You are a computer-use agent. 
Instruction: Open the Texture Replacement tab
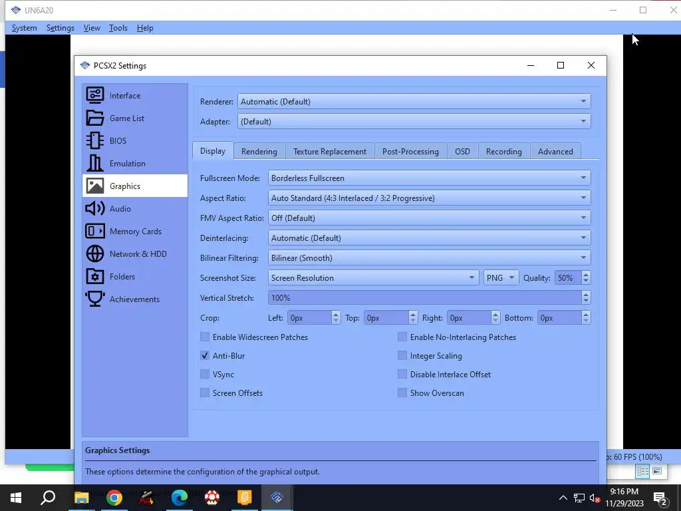[x=330, y=151]
